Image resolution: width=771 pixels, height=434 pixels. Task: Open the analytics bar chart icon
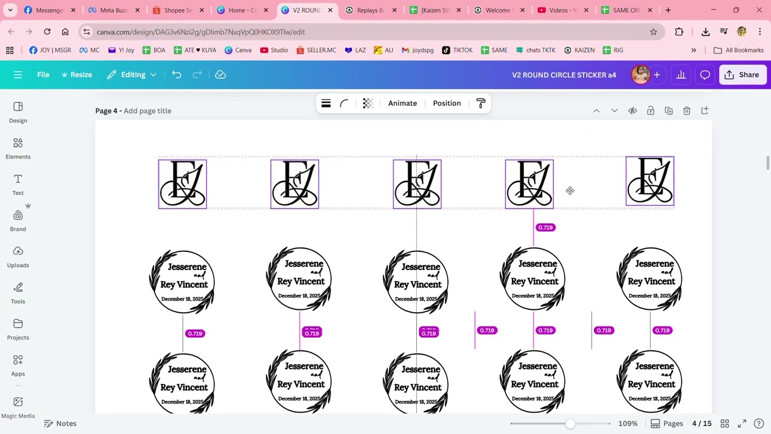[681, 75]
